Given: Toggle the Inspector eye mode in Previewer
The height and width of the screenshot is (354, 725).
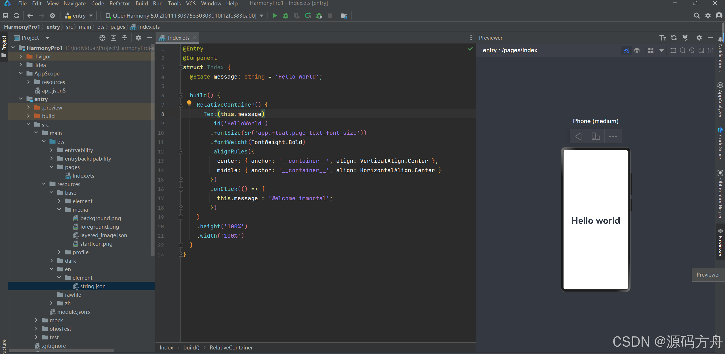Looking at the screenshot, I should [x=626, y=50].
